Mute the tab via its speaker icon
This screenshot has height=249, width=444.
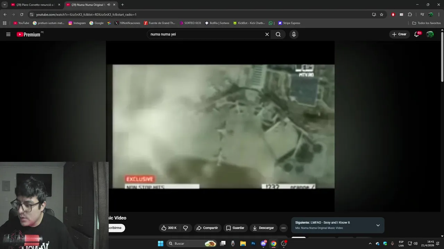pos(109,5)
